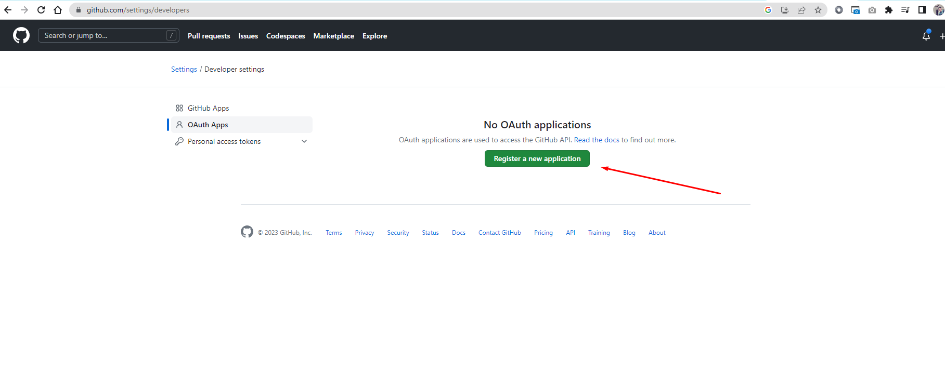Click the Personal access tokens key icon
This screenshot has height=387, width=945.
(x=179, y=141)
